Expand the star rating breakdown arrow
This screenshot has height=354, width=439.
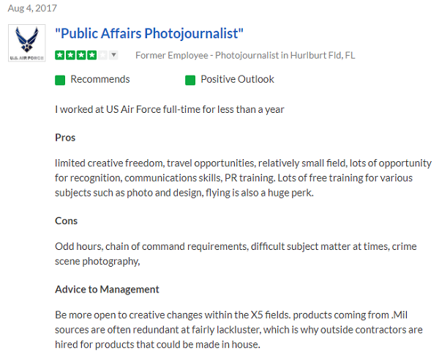[x=113, y=55]
